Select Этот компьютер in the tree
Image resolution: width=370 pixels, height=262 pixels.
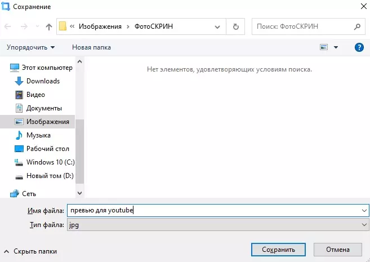pyautogui.click(x=41, y=68)
